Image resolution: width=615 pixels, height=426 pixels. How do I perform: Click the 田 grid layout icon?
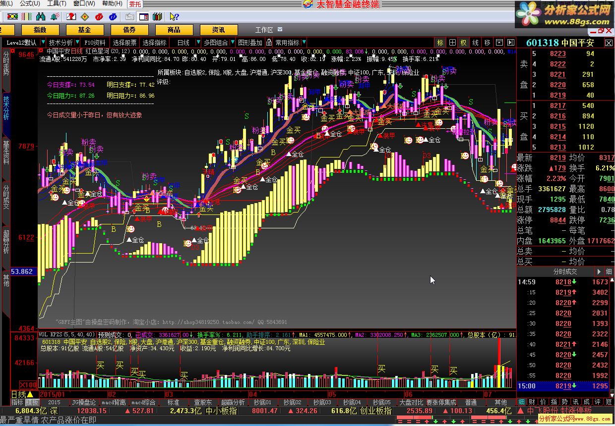452,43
